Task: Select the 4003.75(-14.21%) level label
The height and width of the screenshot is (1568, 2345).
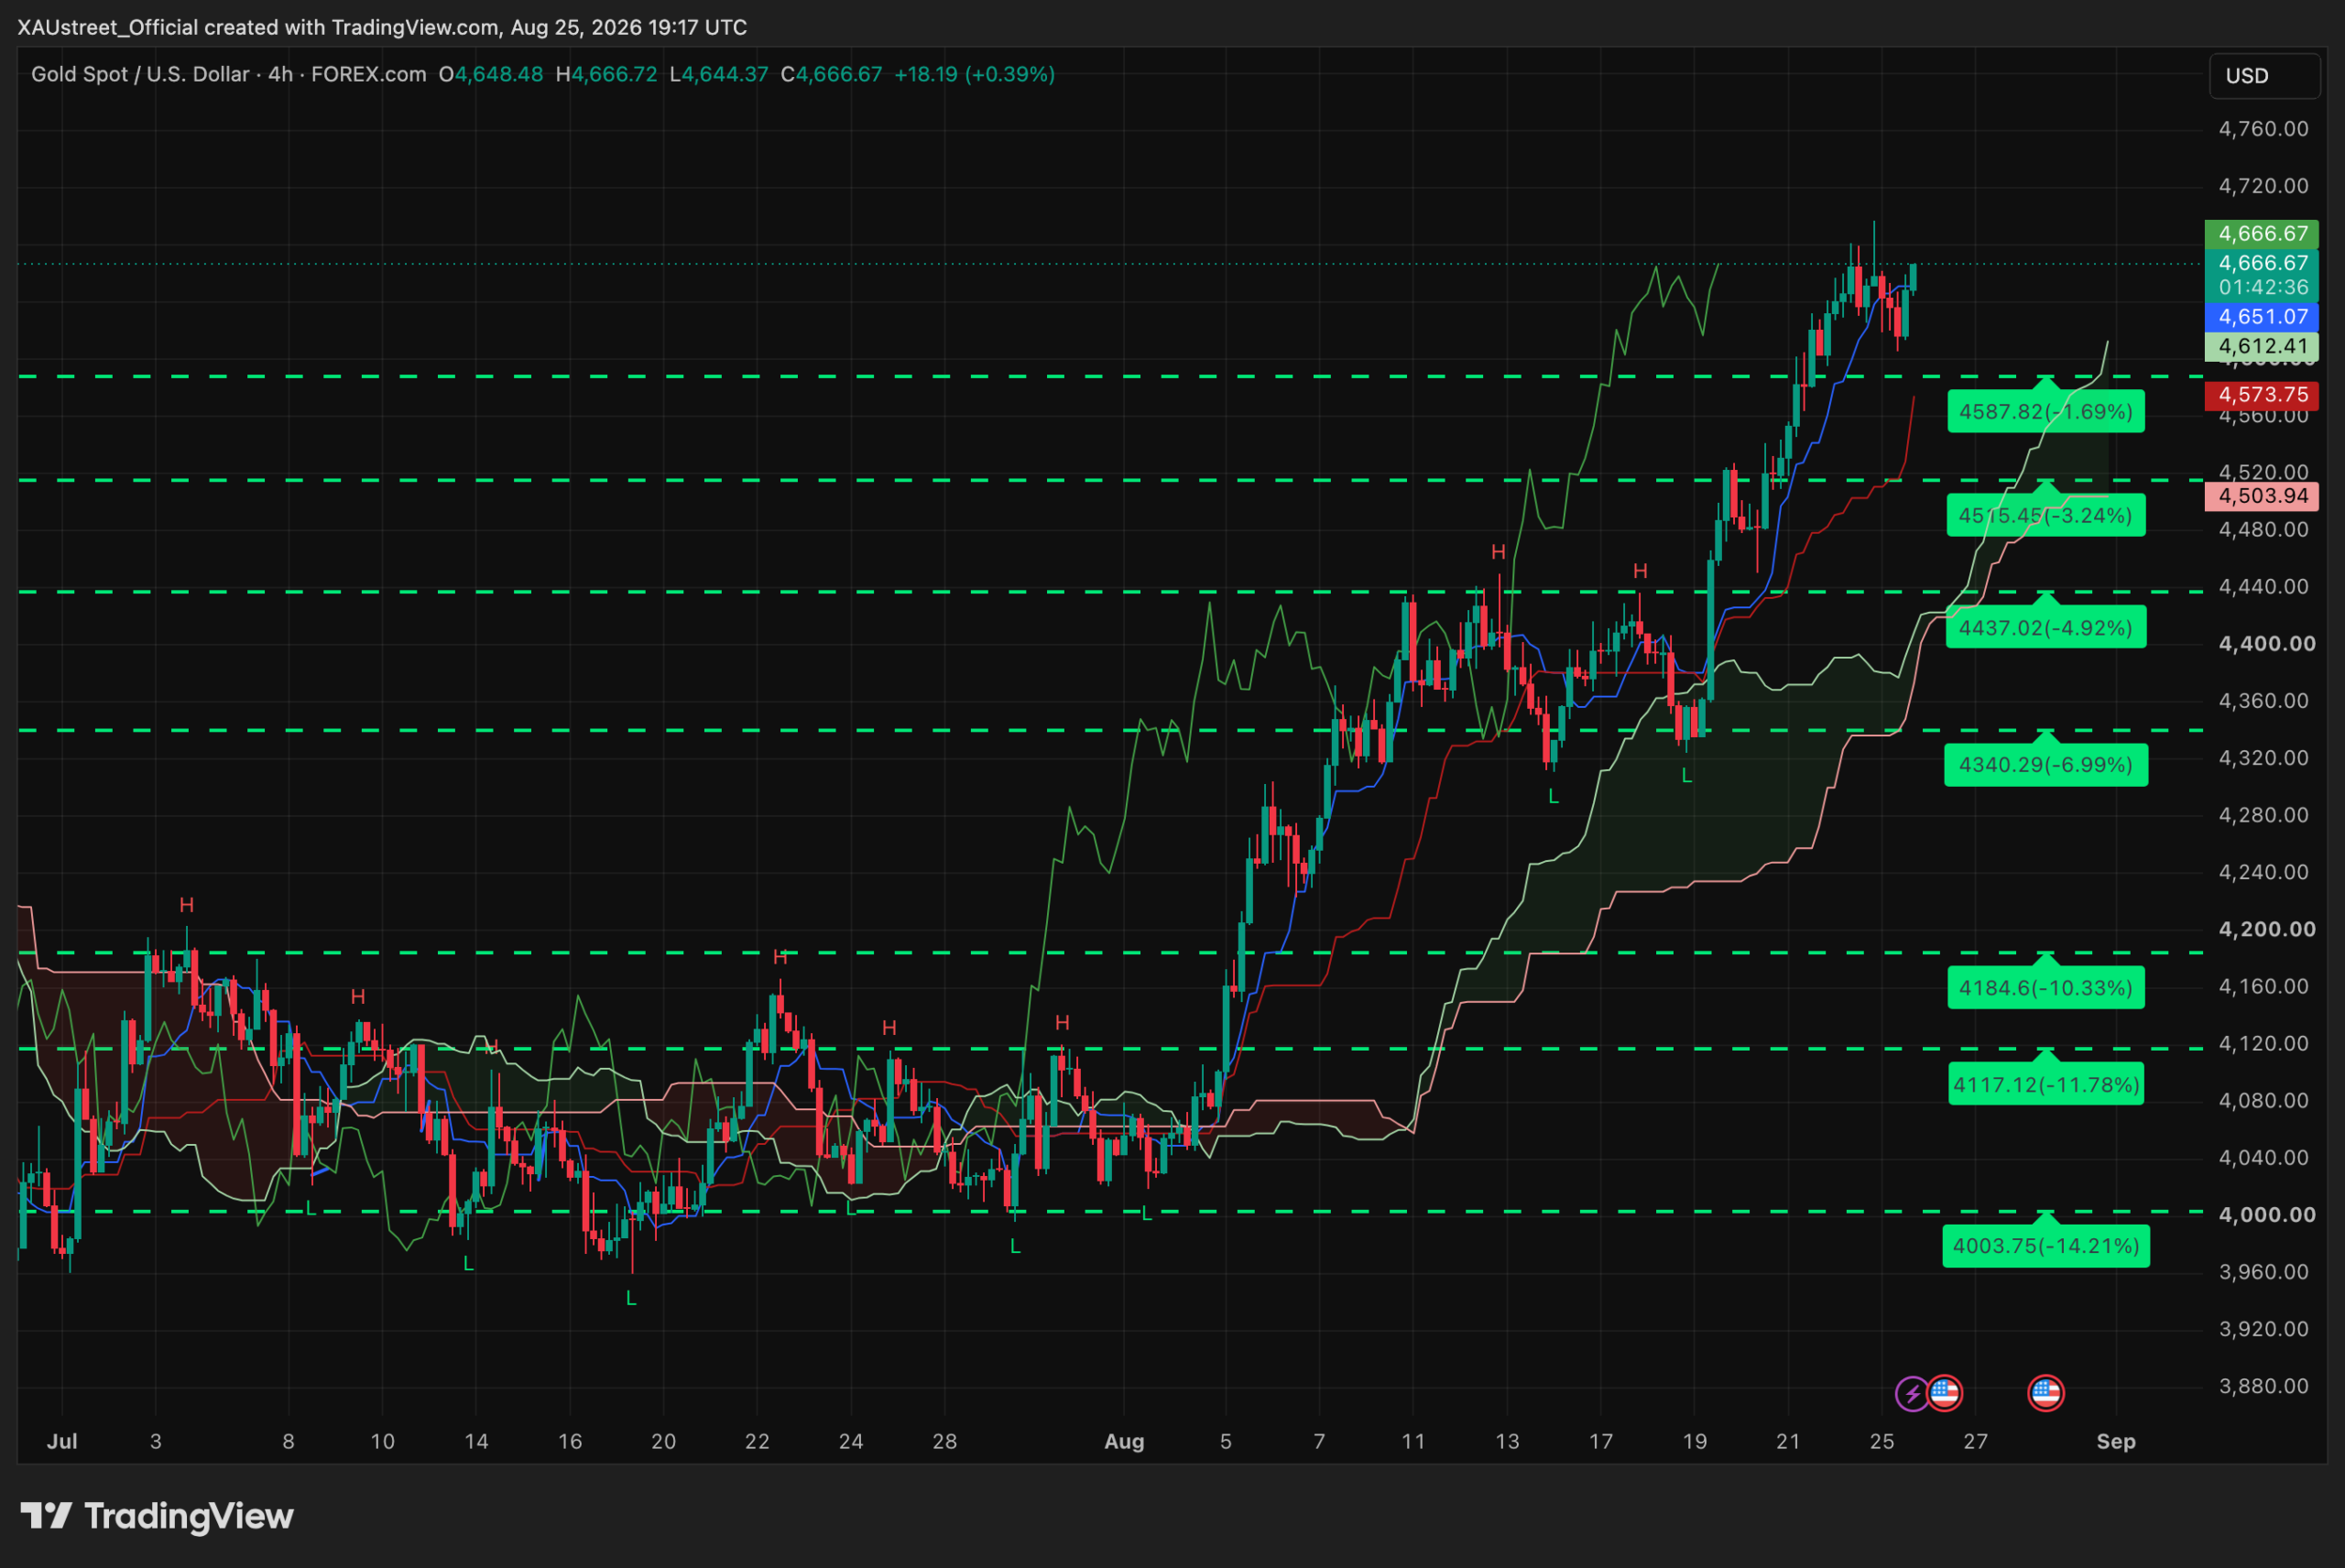Action: (x=2046, y=1246)
